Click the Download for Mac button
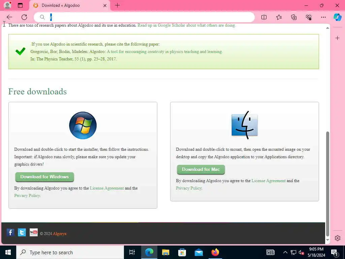The image size is (345, 259). click(x=201, y=169)
